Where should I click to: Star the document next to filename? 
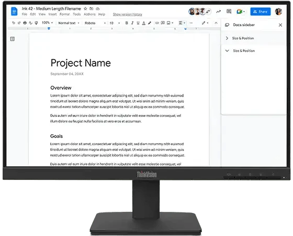[x=85, y=8]
